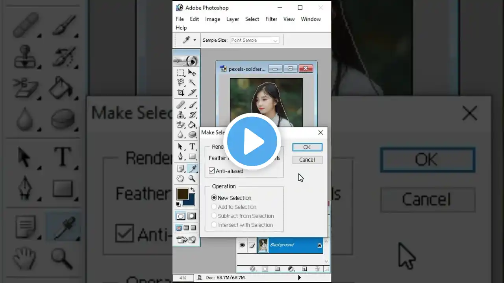The image size is (504, 283).
Task: Uncheck the Anti-aliased checkbox
Action: pyautogui.click(x=212, y=171)
